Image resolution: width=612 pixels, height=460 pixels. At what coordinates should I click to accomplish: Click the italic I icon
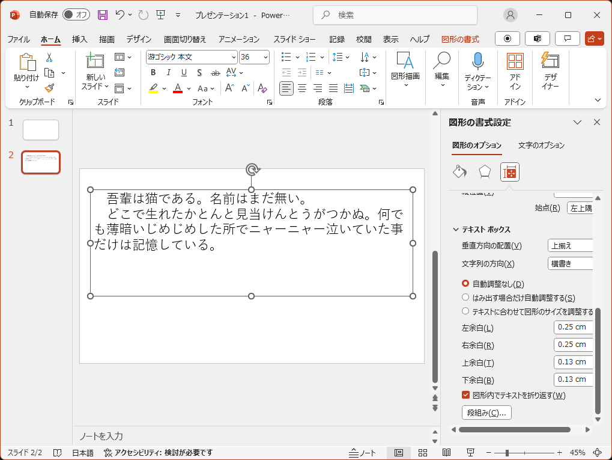point(169,73)
